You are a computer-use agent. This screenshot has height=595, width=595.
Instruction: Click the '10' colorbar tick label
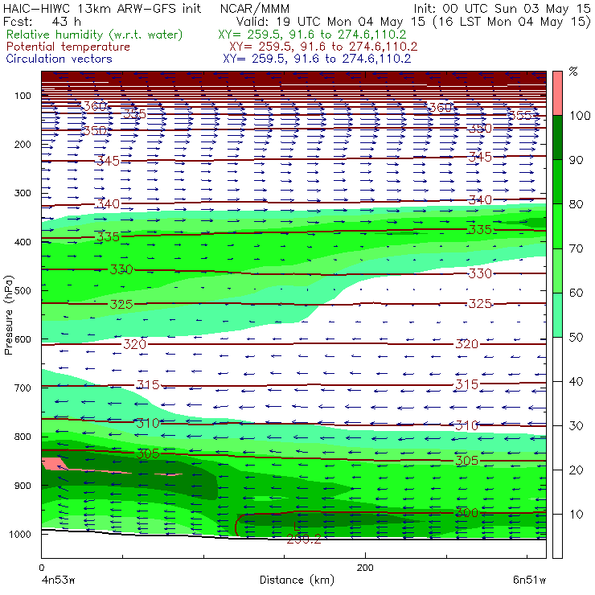click(x=576, y=515)
